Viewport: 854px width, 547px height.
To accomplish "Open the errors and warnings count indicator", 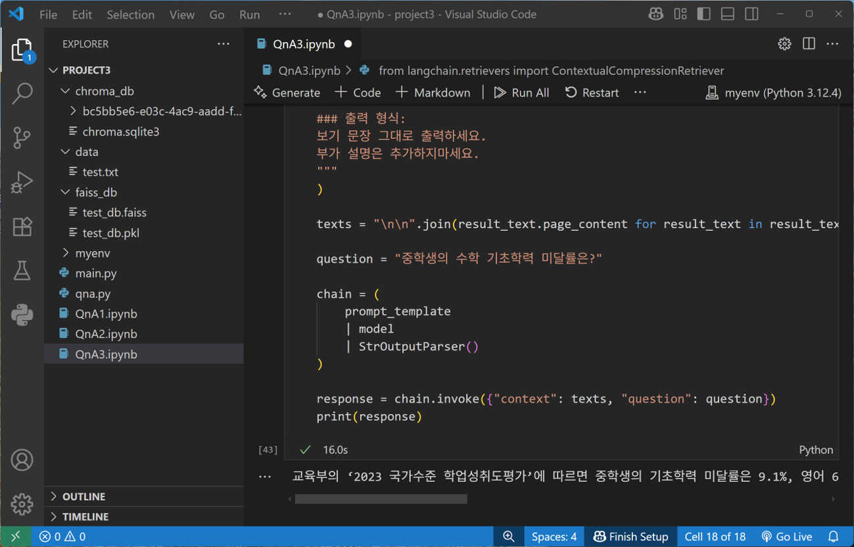I will pyautogui.click(x=62, y=536).
